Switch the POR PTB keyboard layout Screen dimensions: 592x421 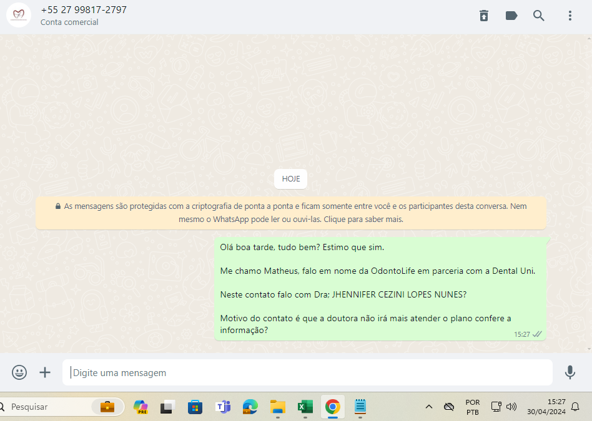472,407
